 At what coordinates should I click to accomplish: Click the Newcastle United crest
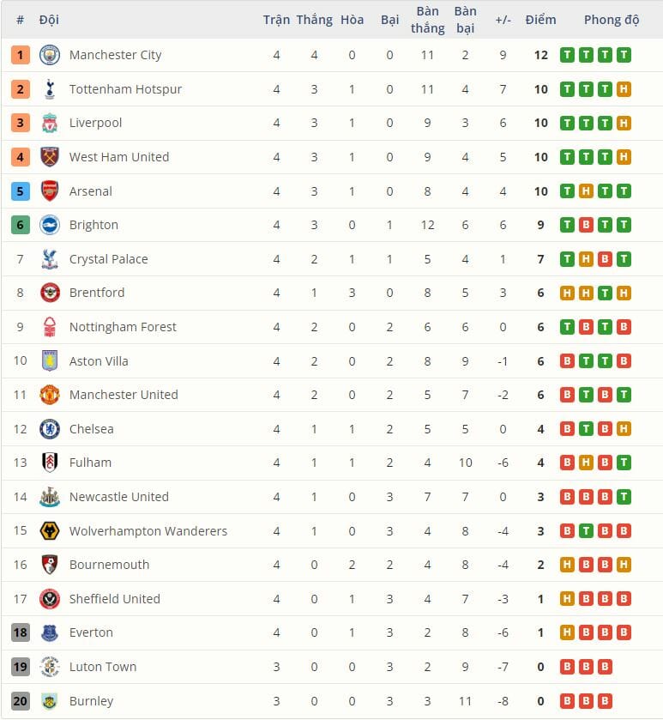50,497
